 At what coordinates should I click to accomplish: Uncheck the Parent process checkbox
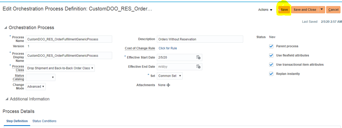(x=271, y=46)
